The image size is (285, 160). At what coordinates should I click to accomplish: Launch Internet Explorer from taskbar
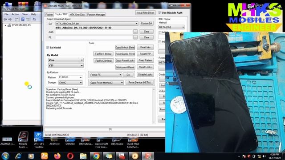(x=18, y=156)
